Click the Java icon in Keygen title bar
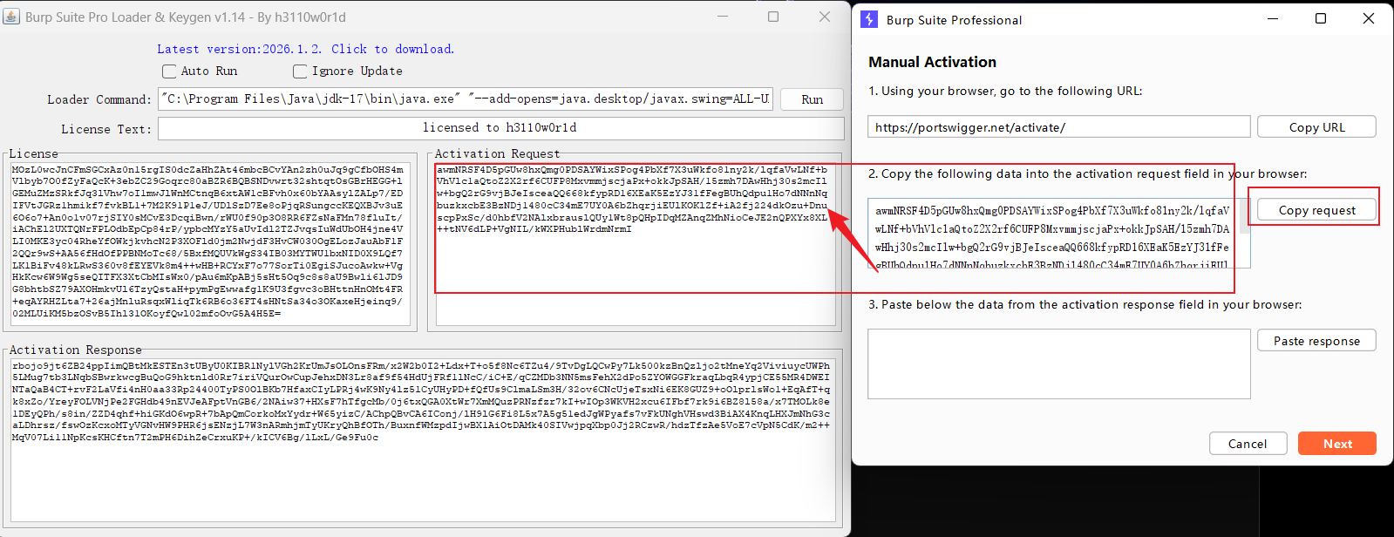This screenshot has height=537, width=1394. tap(11, 17)
